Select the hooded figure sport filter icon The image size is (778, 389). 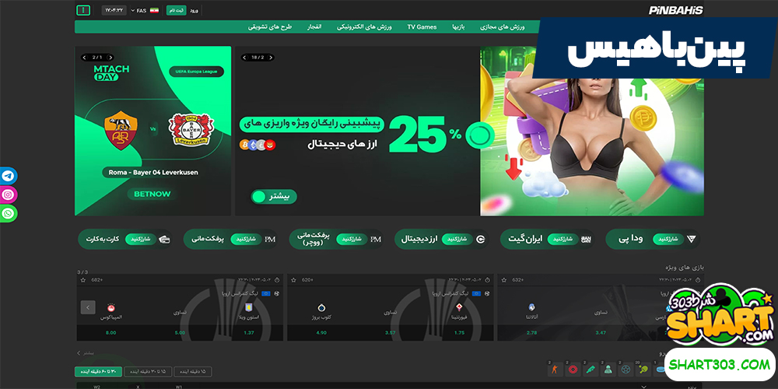tap(609, 369)
